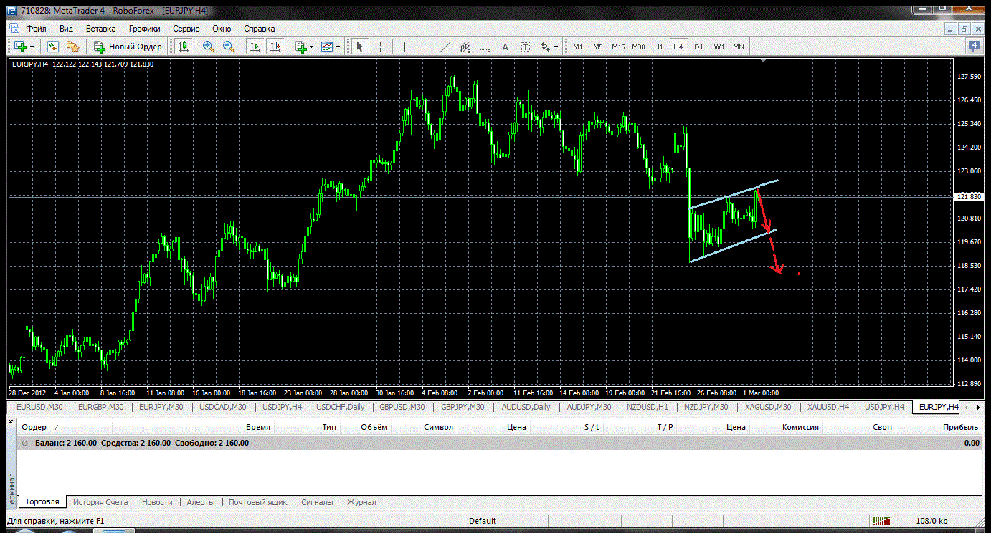Image resolution: width=991 pixels, height=533 pixels.
Task: Select the cursor arrow tool
Action: point(359,47)
